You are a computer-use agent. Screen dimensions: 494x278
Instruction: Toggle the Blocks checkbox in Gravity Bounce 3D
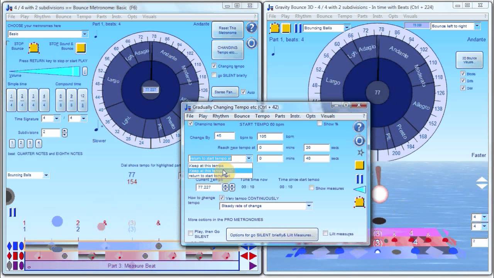463,74
